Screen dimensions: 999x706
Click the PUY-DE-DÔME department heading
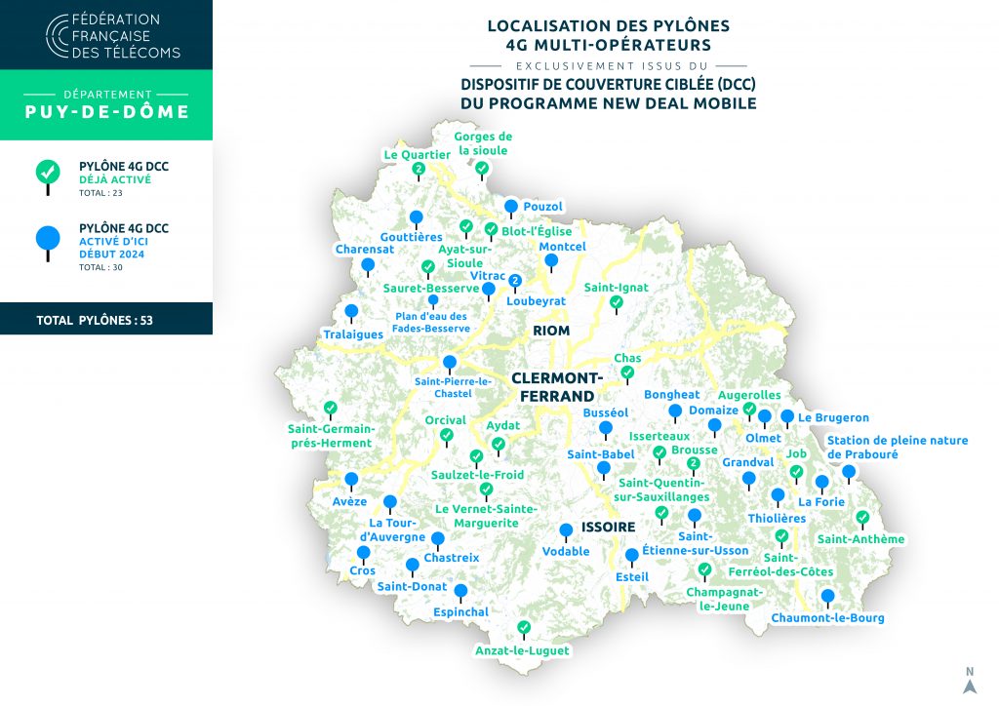click(x=107, y=112)
